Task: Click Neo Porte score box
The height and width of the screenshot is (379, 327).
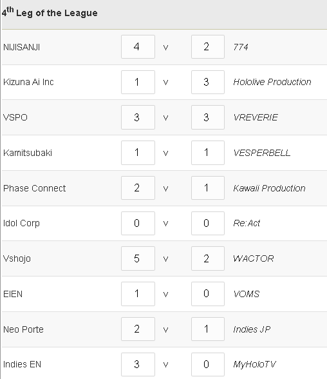Action: pyautogui.click(x=138, y=329)
